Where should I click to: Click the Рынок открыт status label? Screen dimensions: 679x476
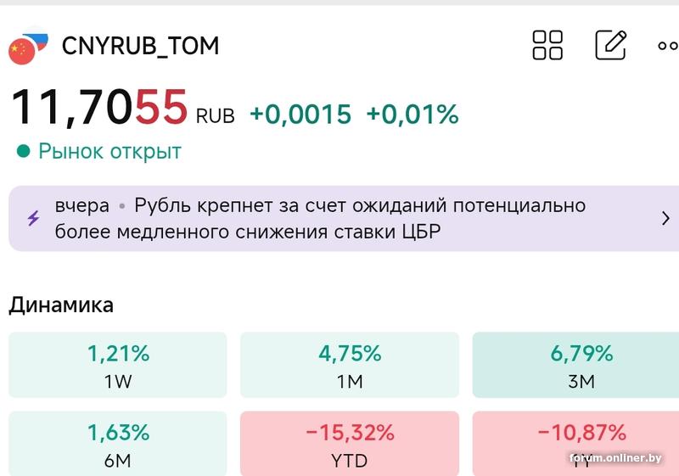[x=109, y=152]
